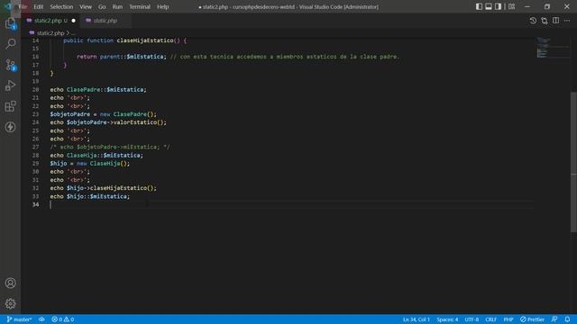Open Changes compare icon in editor toolbar

[x=545, y=21]
